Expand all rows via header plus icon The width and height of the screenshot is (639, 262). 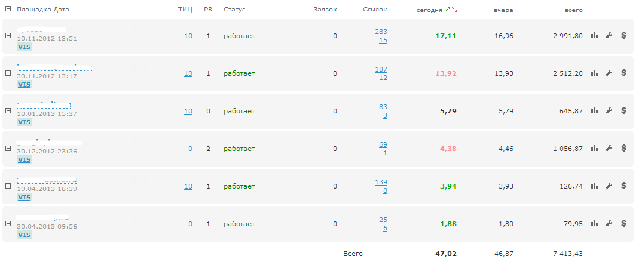[8, 10]
